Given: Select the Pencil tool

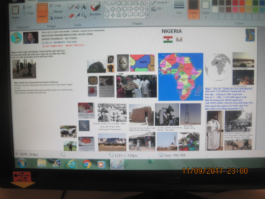Looking at the screenshot, I should click(x=71, y=7).
